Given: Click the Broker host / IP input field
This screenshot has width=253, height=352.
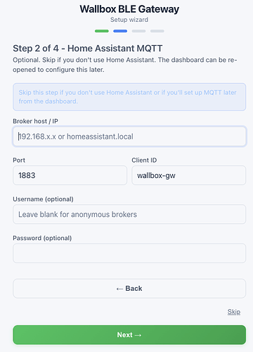Looking at the screenshot, I should tap(129, 137).
